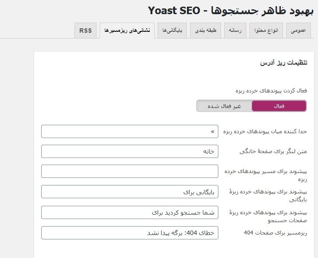This screenshot has height=258, width=318.
Task: Select the رسانه tab
Action: tap(235, 31)
